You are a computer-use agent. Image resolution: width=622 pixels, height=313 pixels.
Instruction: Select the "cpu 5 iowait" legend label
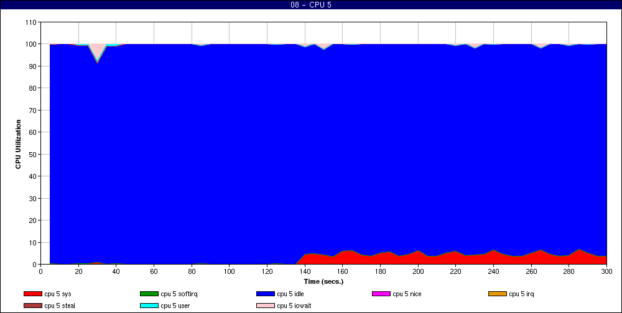pyautogui.click(x=294, y=306)
